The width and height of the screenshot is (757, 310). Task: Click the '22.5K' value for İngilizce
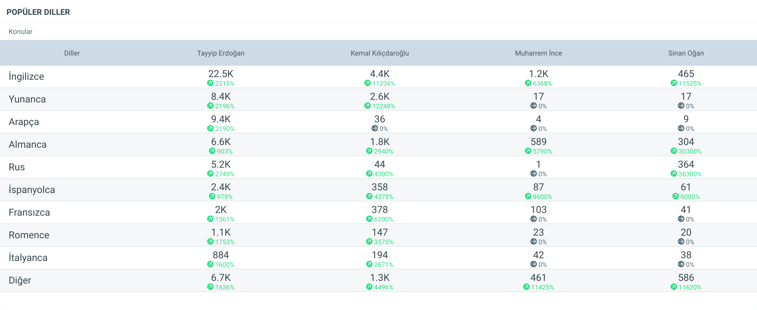(x=221, y=74)
